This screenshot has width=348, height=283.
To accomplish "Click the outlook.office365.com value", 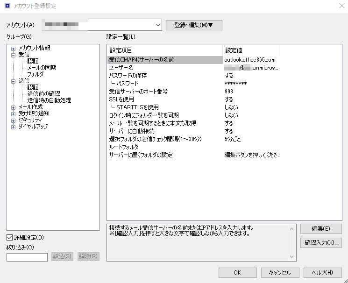I will coord(250,60).
